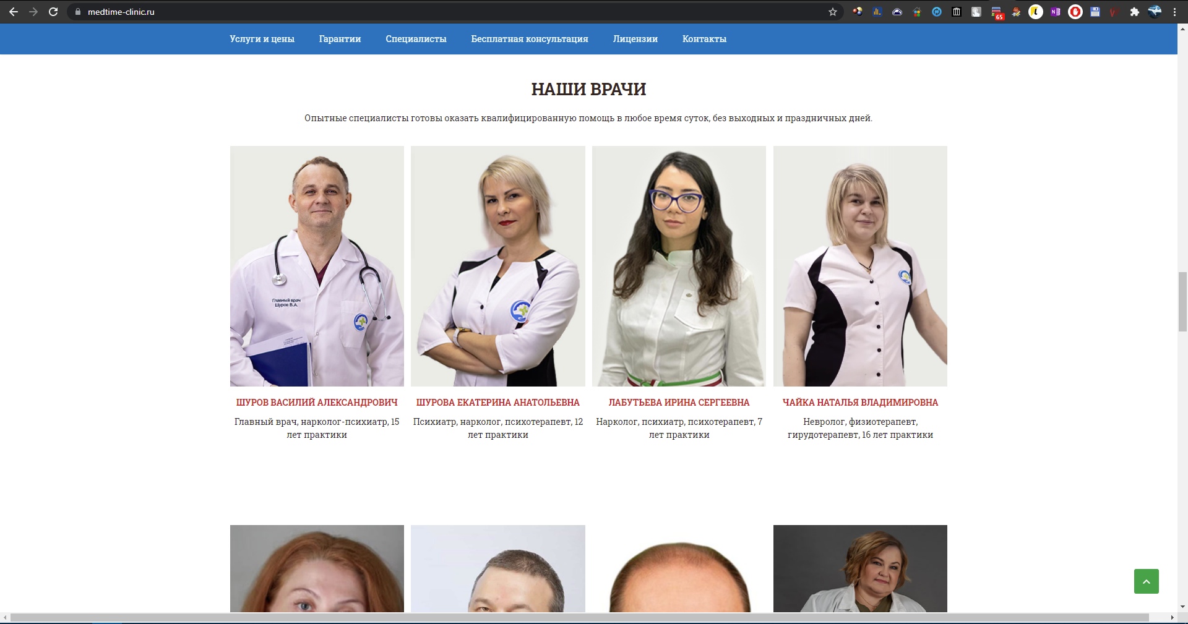Go forward with the browser arrow
Viewport: 1188px width, 624px height.
tap(33, 12)
